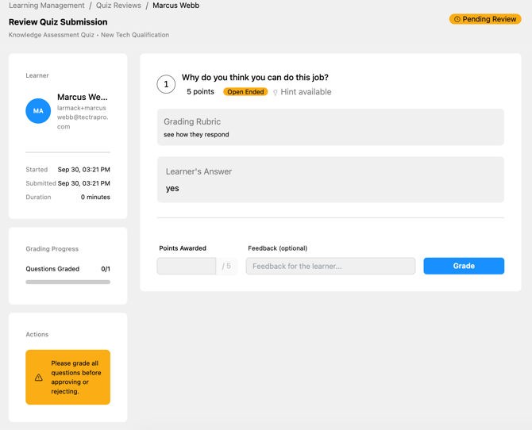Click the Grading Progress heading
532x430 pixels.
(52, 249)
